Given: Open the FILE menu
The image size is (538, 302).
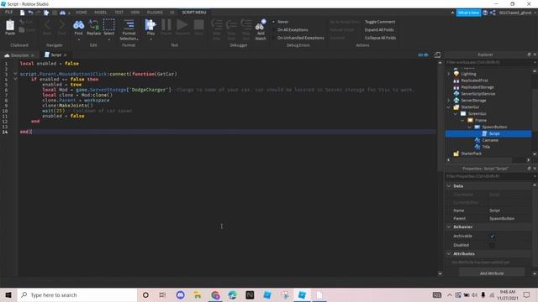Looking at the screenshot, I should [x=9, y=12].
